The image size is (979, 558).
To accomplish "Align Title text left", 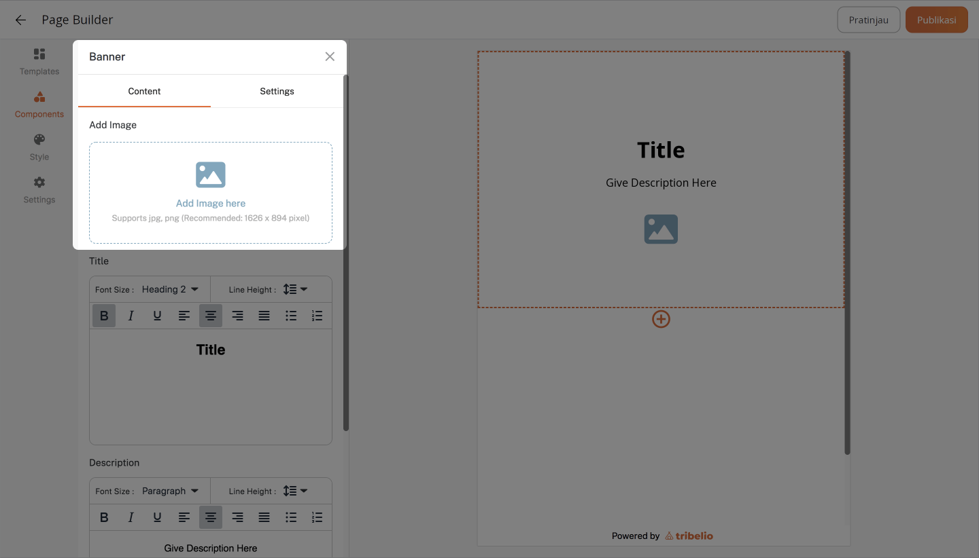I will coord(184,316).
